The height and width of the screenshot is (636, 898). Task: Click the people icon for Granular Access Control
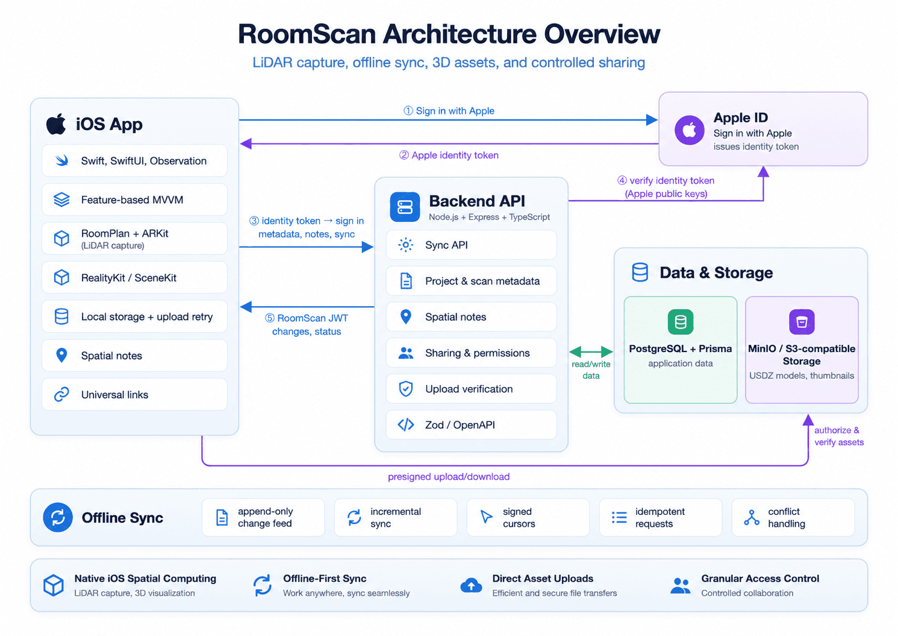(x=681, y=585)
